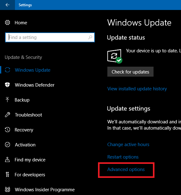The width and height of the screenshot is (181, 195).
Task: Click the Find my device person icon
Action: (7, 159)
